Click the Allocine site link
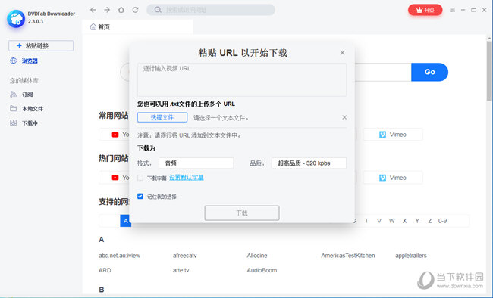493x298 pixels. click(x=257, y=256)
